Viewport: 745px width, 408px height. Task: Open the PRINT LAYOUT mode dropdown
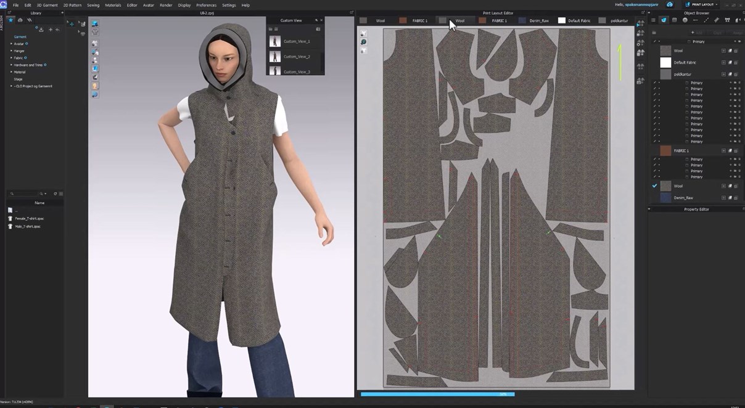pyautogui.click(x=701, y=4)
